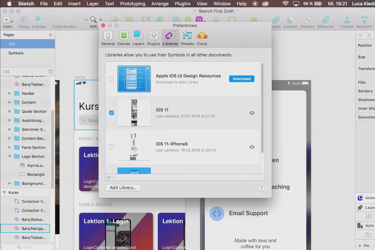
Task: Select the iOS page
Action: click(x=27, y=44)
